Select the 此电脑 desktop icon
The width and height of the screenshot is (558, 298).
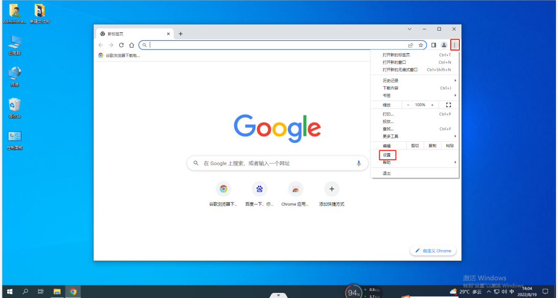(15, 45)
